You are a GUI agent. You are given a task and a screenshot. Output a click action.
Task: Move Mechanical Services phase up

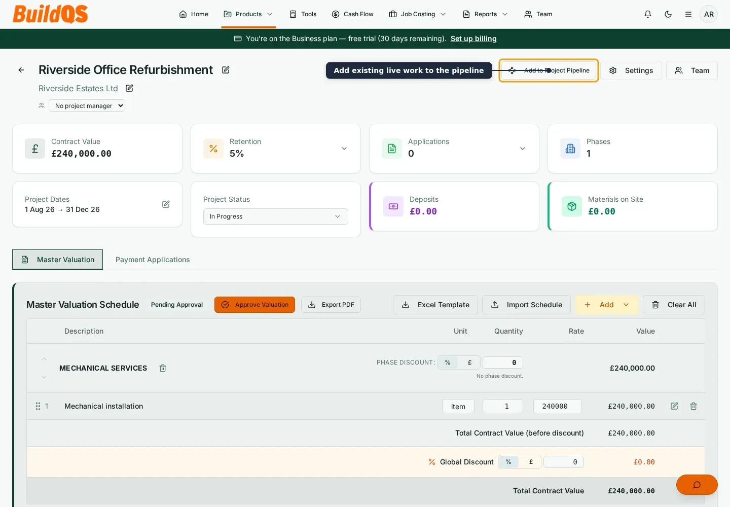tap(44, 359)
